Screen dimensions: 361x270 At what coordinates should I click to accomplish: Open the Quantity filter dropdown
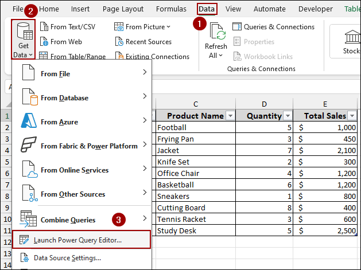pos(288,116)
